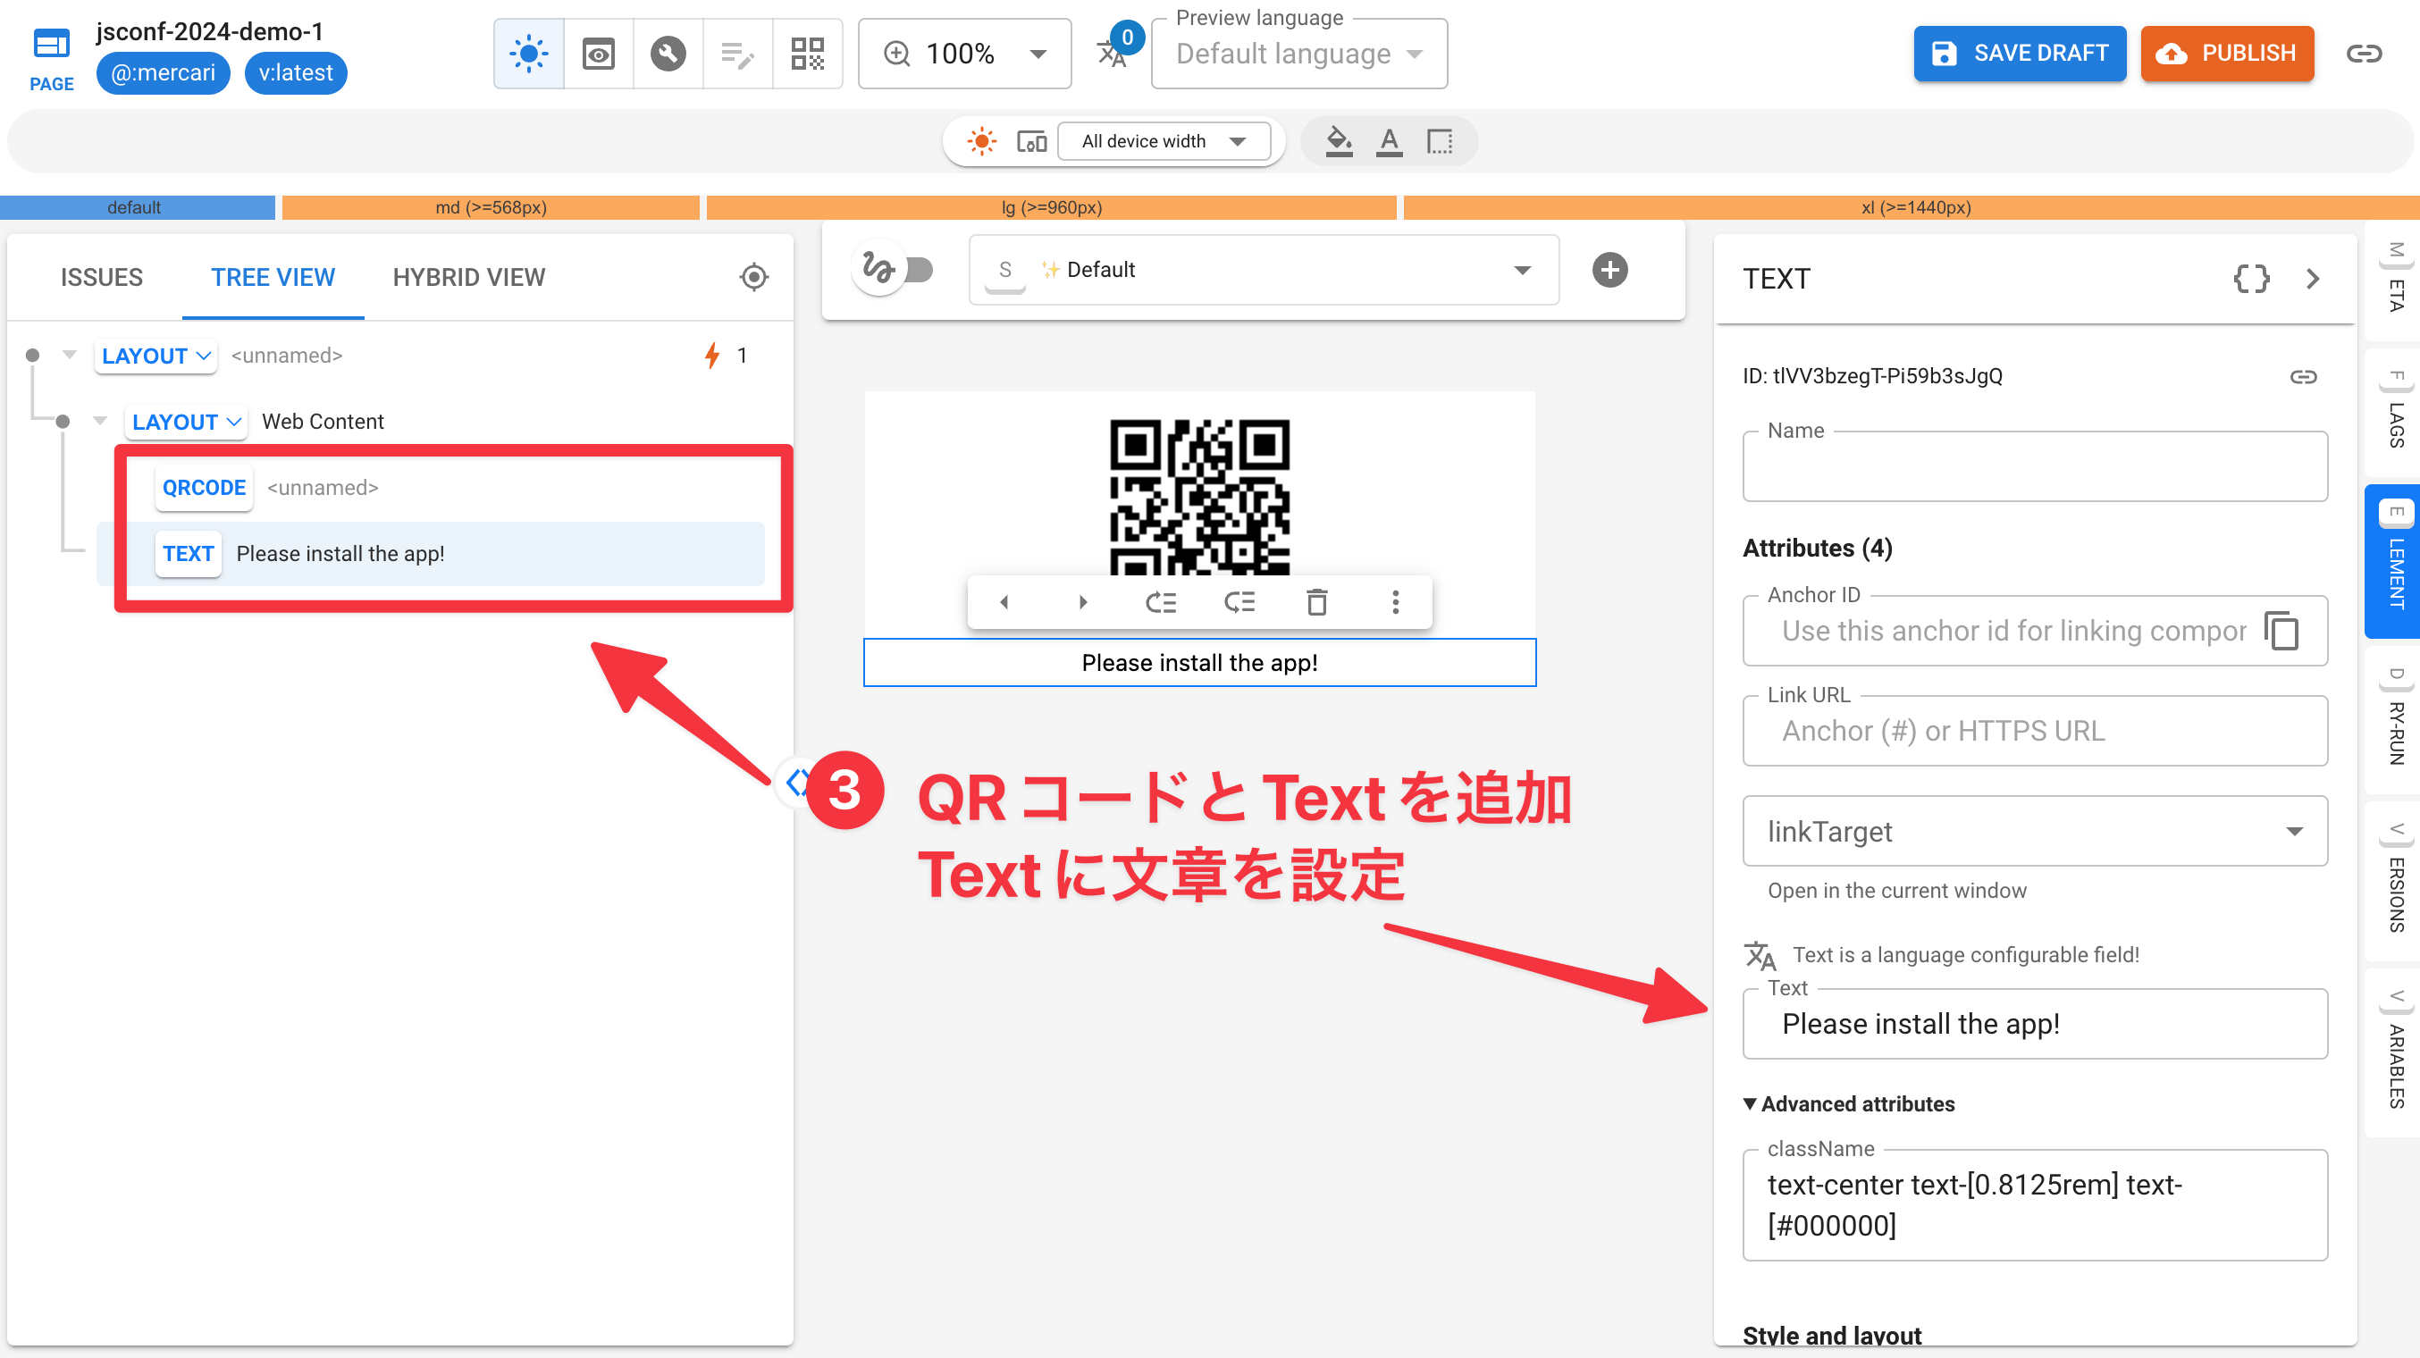The image size is (2420, 1358).
Task: Click the Link URL input field
Action: [x=2034, y=731]
